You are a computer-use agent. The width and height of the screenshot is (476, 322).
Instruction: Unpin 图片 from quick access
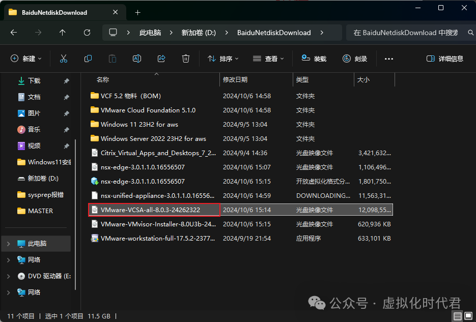pyautogui.click(x=67, y=113)
